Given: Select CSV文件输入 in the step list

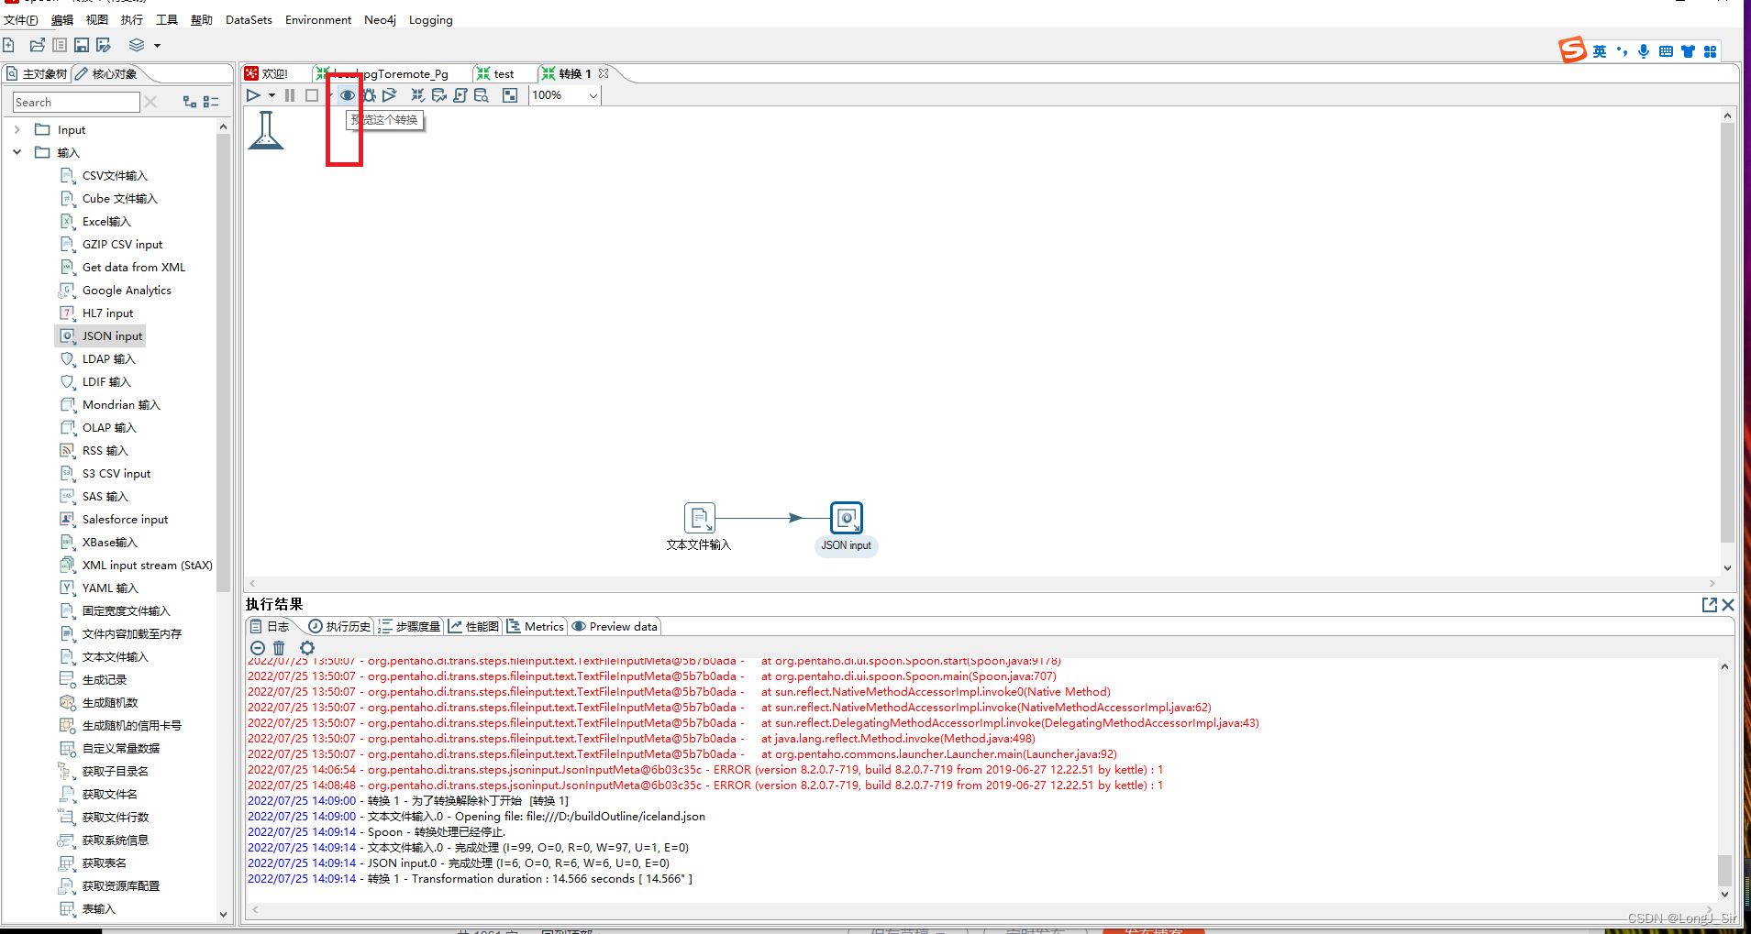Looking at the screenshot, I should tap(114, 176).
